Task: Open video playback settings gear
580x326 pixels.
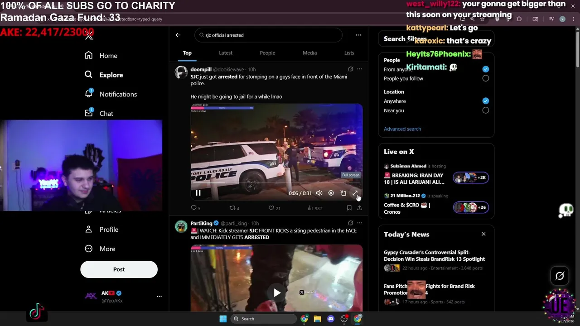Action: (331, 193)
